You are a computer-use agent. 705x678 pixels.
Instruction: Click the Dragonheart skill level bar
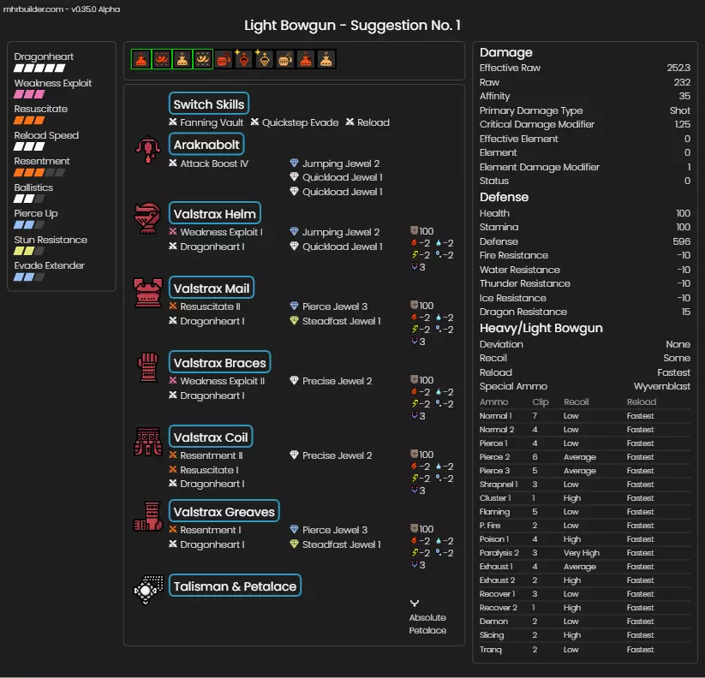tap(39, 68)
